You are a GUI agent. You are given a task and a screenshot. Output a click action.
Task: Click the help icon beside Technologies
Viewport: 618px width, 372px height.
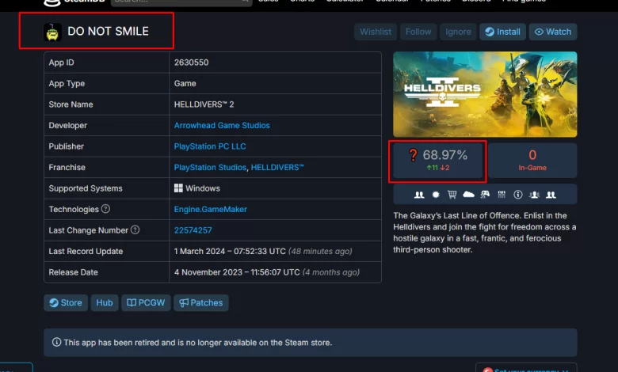click(105, 209)
